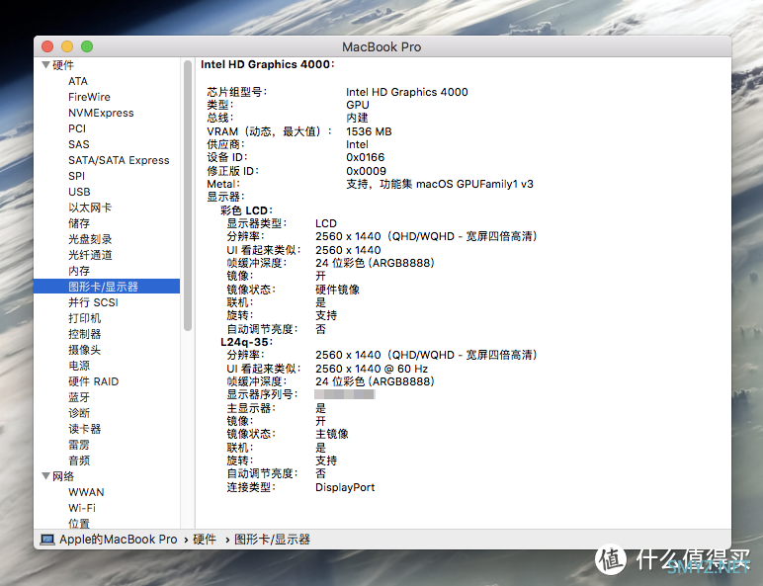Open the 光纤通道 entry
Image resolution: width=763 pixels, height=586 pixels.
click(x=90, y=255)
